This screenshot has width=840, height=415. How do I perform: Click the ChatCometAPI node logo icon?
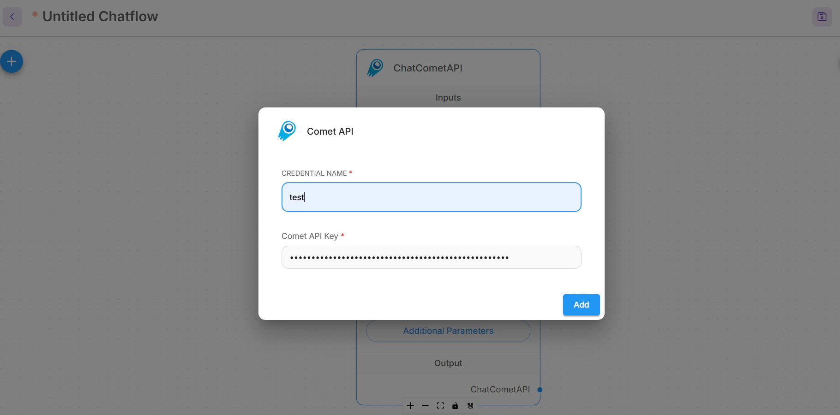pos(375,68)
